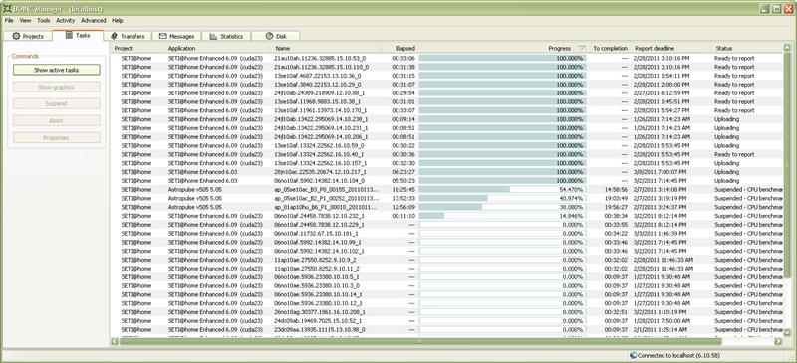Click the Disk tab pie icon
The width and height of the screenshot is (797, 363).
coord(269,36)
